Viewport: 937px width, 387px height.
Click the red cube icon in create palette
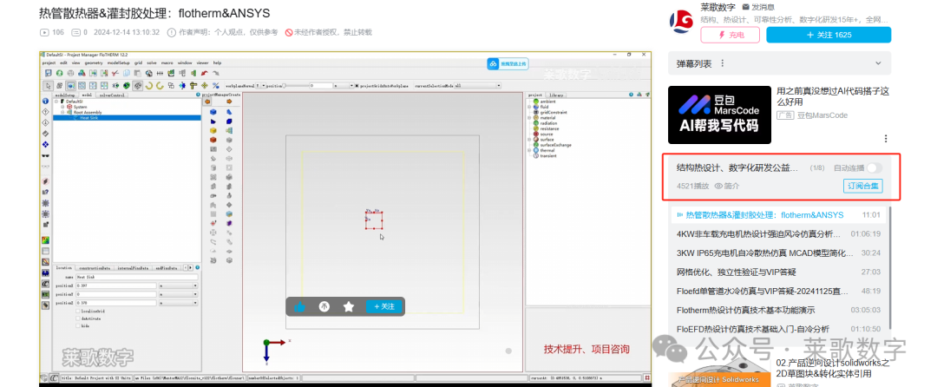213,139
